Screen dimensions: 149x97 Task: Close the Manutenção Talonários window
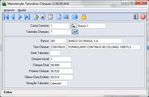pos(141,3)
